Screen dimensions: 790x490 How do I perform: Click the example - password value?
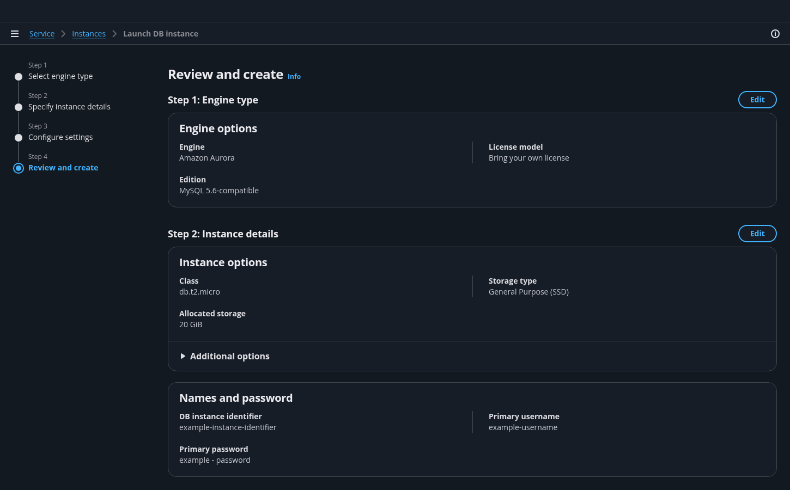pos(215,460)
